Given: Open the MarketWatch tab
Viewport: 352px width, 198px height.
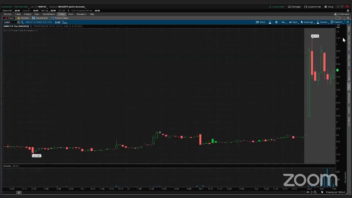Looking at the screenshot, I should (49, 14).
